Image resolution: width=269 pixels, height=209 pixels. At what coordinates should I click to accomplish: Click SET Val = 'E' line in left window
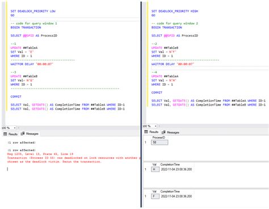click(22, 52)
